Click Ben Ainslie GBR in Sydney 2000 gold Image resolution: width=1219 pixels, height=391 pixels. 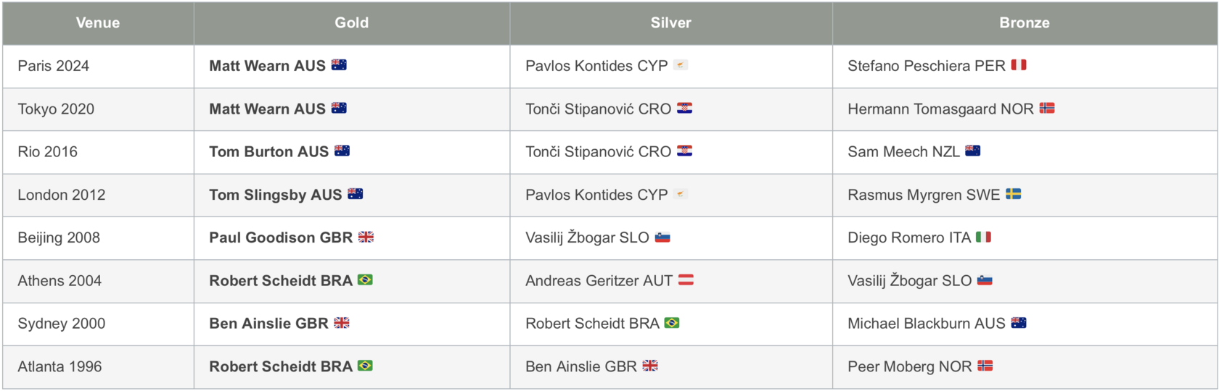click(x=269, y=324)
